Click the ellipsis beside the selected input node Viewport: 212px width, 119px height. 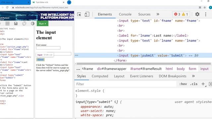click(x=77, y=55)
